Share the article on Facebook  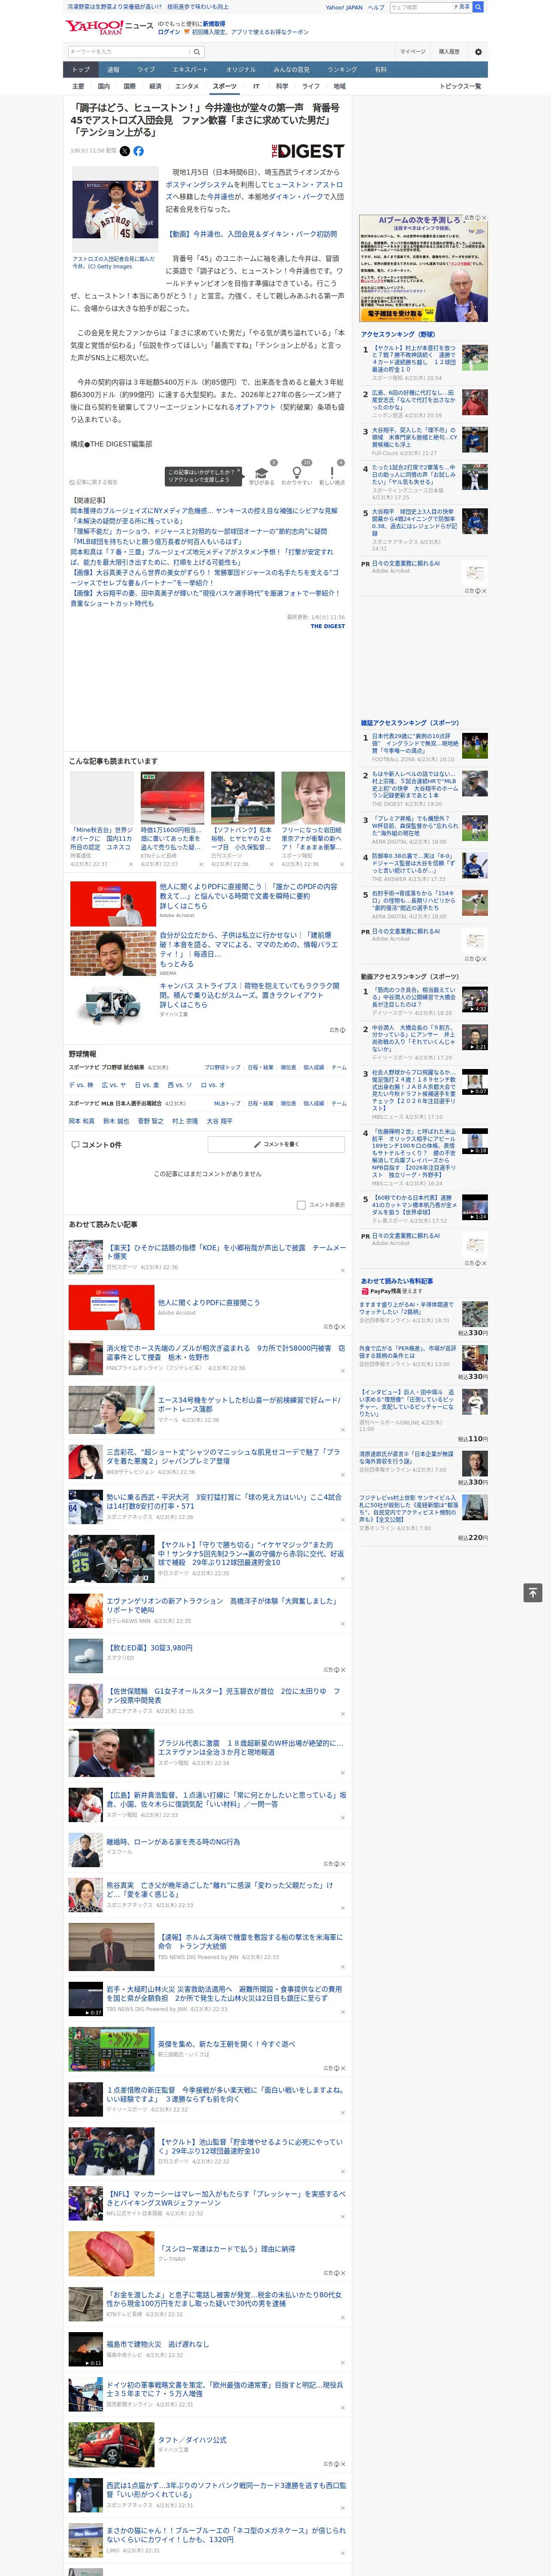click(x=139, y=151)
